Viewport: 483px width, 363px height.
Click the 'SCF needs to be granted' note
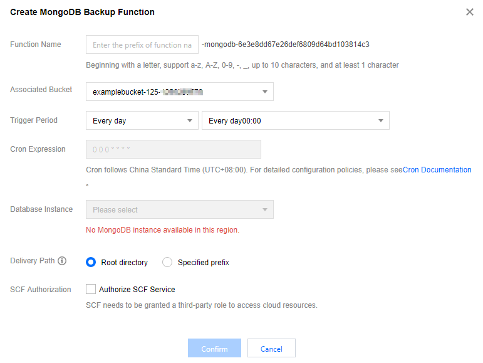click(202, 305)
